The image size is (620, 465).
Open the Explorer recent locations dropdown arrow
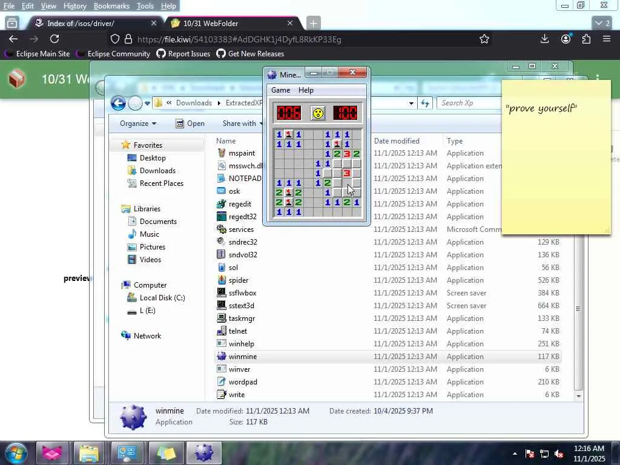click(148, 103)
